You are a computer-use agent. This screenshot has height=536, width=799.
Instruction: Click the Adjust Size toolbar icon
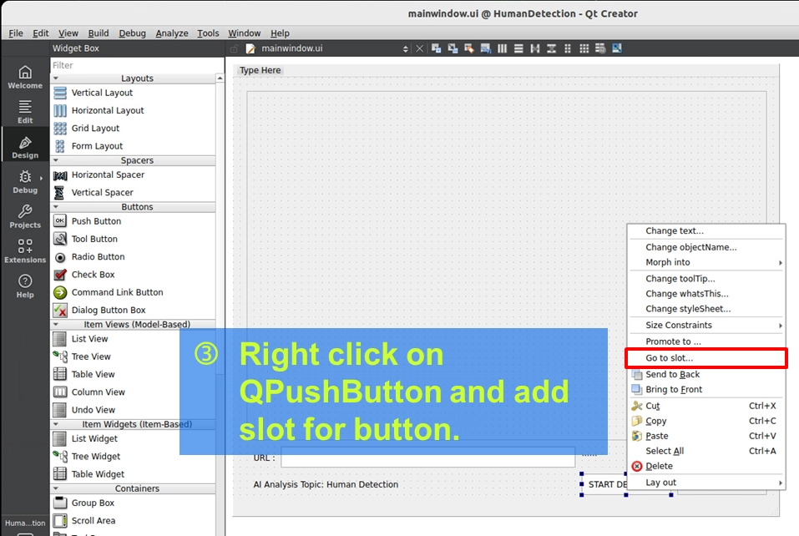click(617, 48)
